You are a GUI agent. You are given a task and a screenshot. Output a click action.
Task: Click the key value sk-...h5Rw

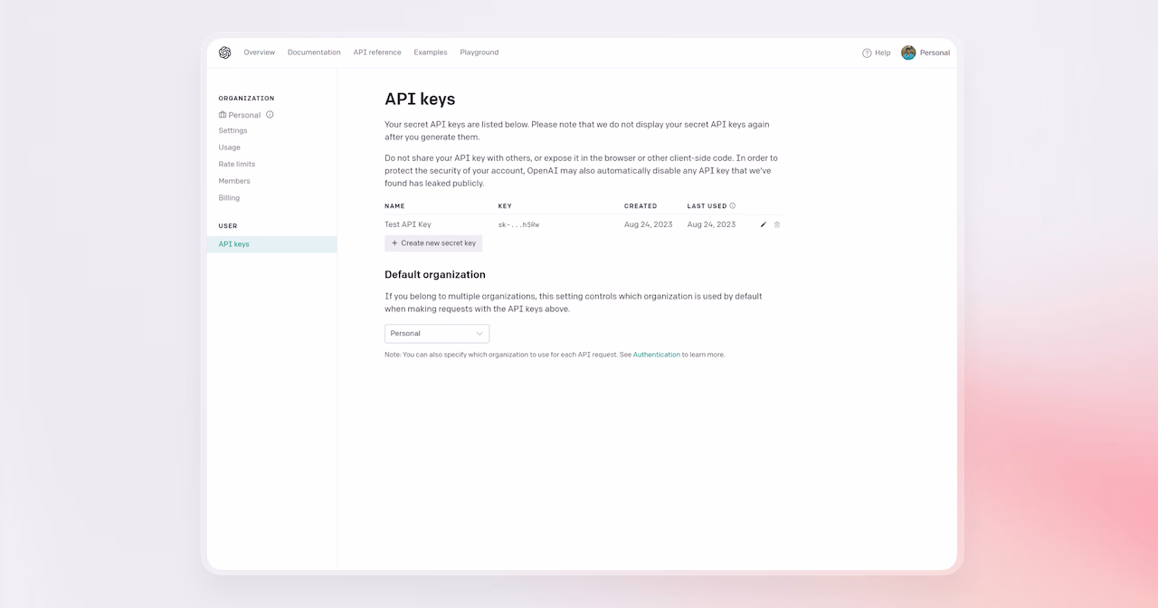518,224
